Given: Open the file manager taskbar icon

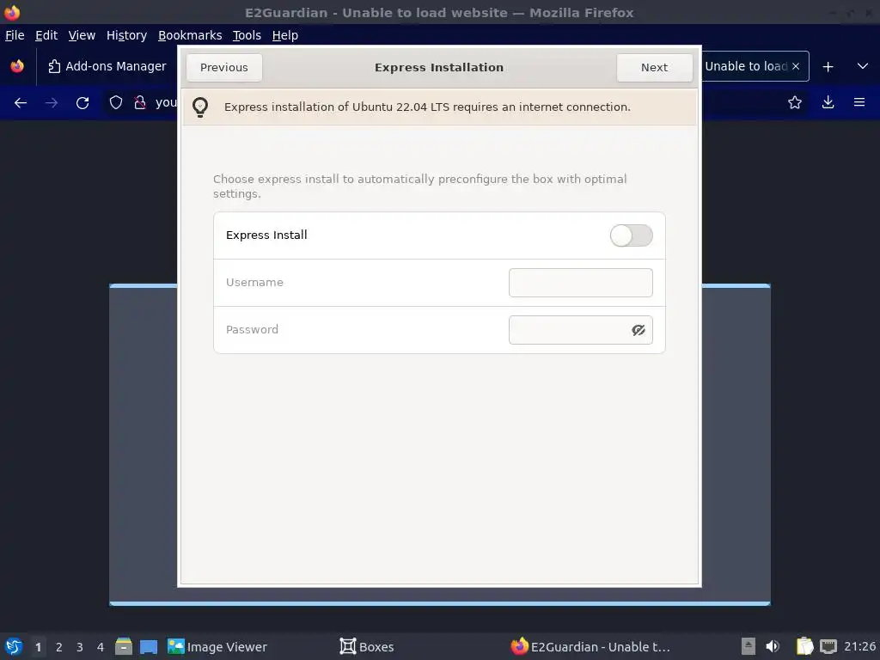Looking at the screenshot, I should [x=124, y=646].
